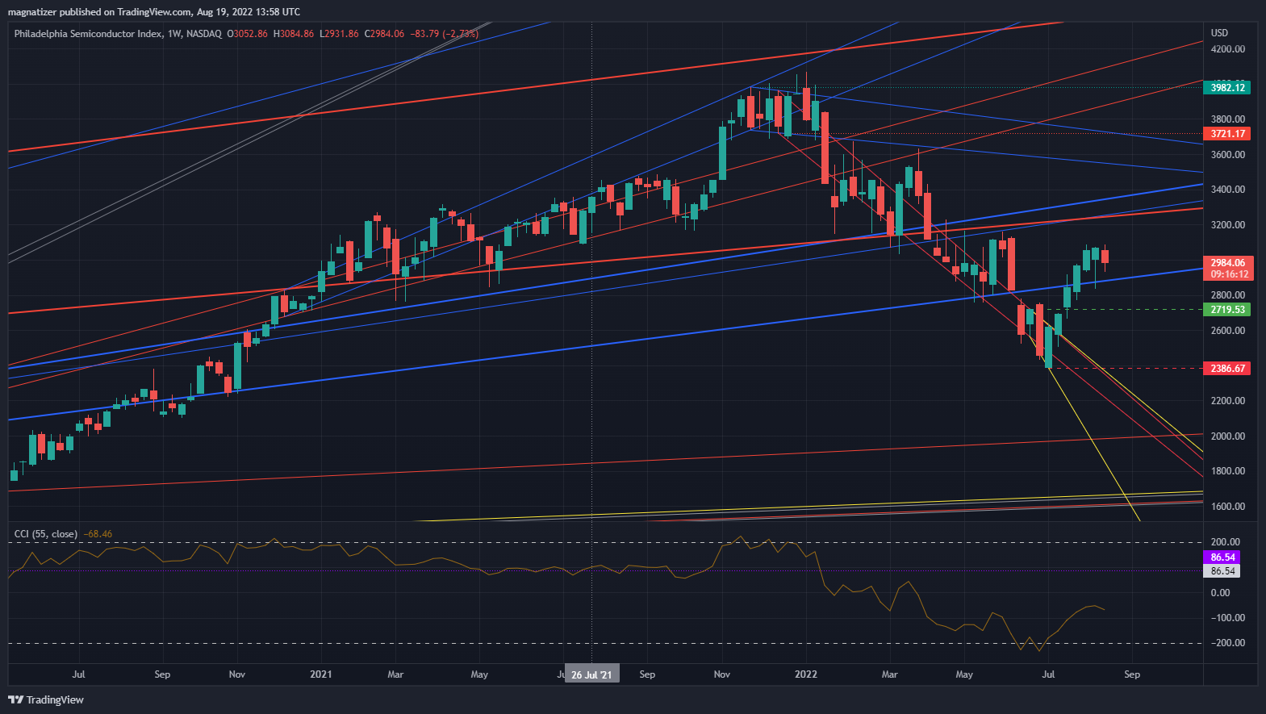Click the 2021 label on the time axis
Viewport: 1266px width, 714px height.
pos(321,674)
